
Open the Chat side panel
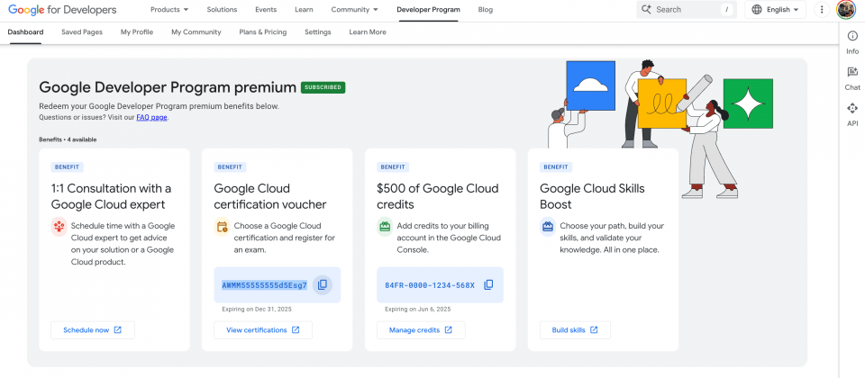[x=852, y=79]
